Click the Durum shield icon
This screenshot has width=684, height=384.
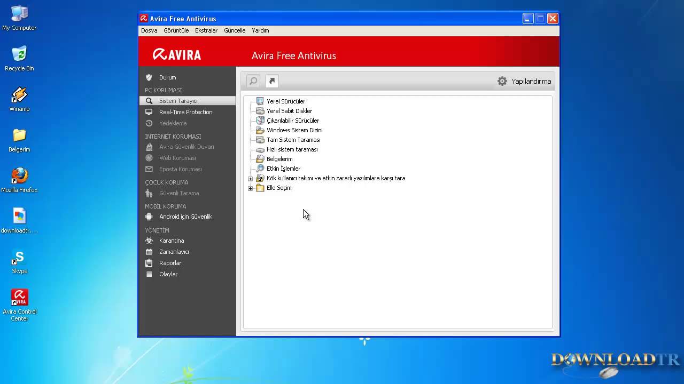(x=149, y=77)
